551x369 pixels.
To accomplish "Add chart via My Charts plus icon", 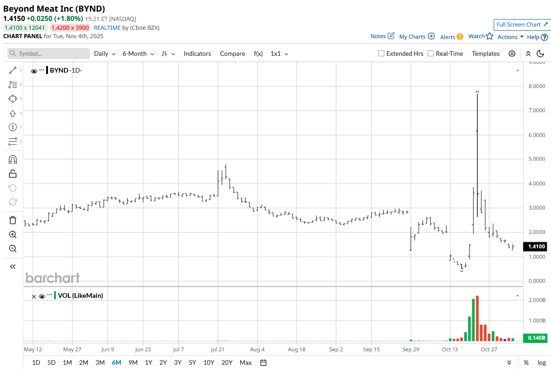I will [431, 36].
